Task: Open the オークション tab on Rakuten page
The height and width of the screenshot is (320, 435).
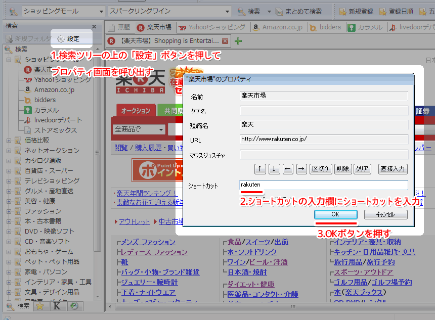Action: tap(136, 111)
